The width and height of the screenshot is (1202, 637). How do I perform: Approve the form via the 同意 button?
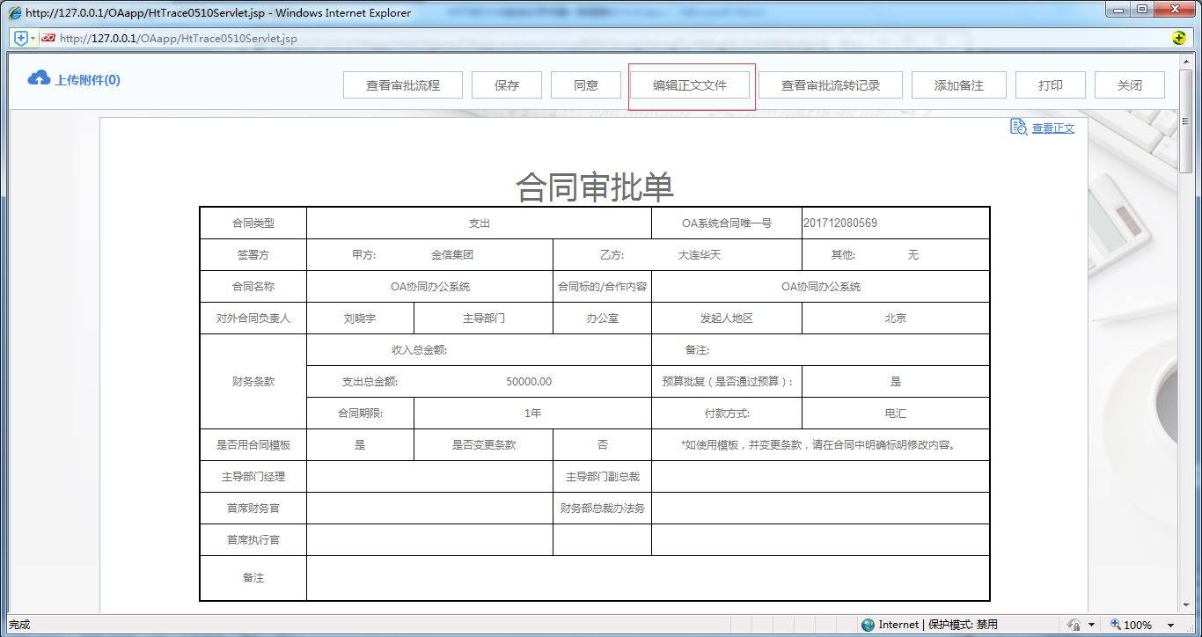click(x=585, y=84)
